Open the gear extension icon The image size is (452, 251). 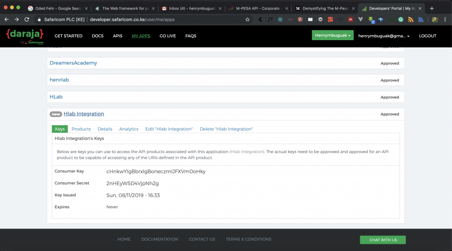(x=320, y=19)
